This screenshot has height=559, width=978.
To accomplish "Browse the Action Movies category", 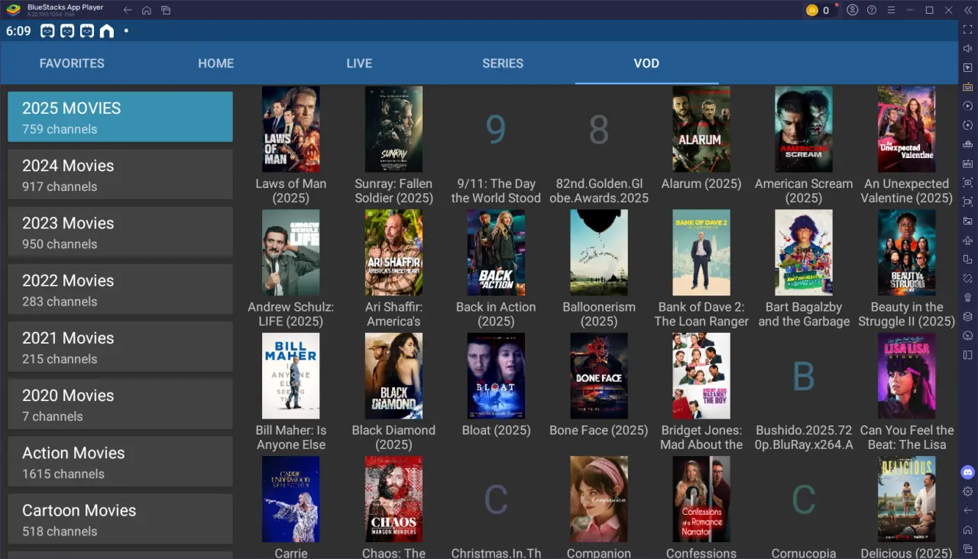I will pyautogui.click(x=120, y=461).
